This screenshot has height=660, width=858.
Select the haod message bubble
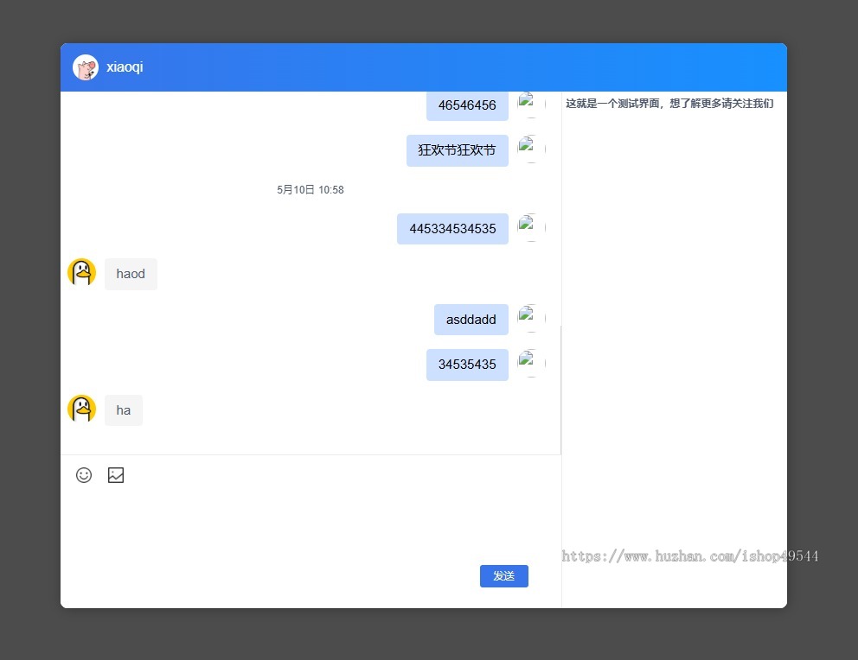131,274
